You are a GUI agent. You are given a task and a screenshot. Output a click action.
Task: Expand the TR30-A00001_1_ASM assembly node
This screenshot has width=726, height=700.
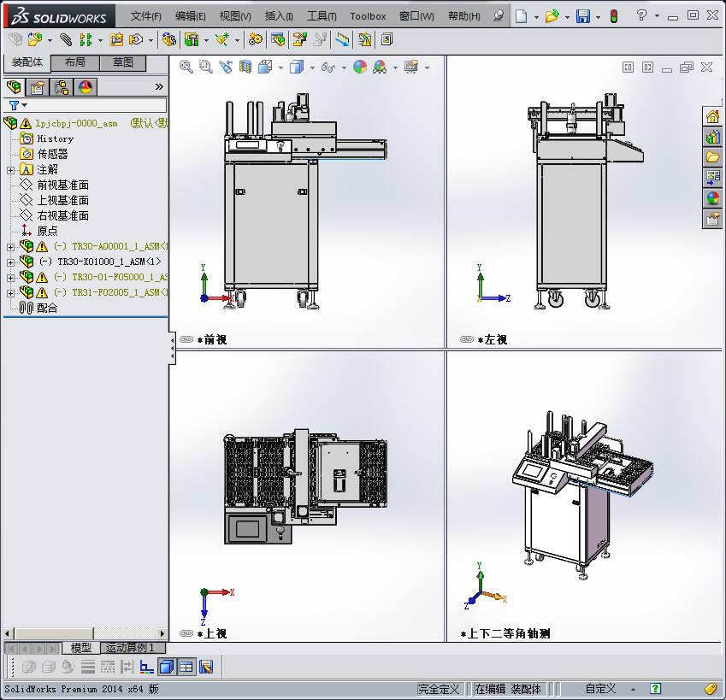click(9, 246)
